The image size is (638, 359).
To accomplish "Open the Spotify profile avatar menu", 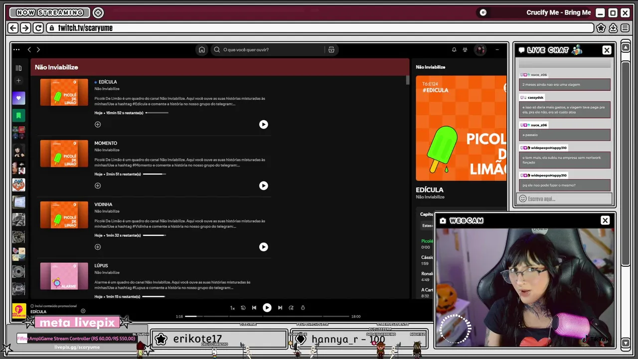I will click(480, 49).
